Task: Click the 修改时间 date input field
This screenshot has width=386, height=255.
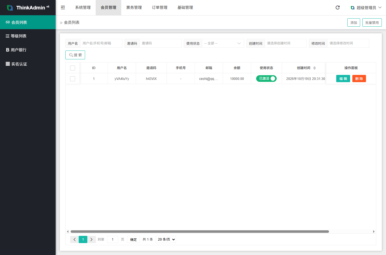Action: point(348,43)
